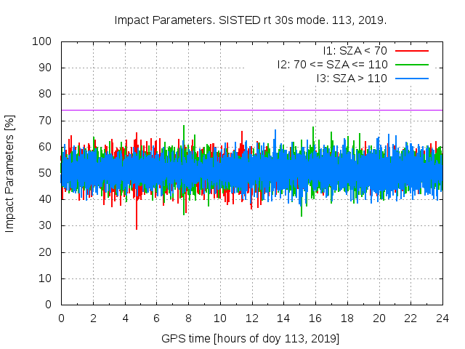Screen dimensions: 465x349
Task: Click the blue line sample in the legend
Action: 411,78
